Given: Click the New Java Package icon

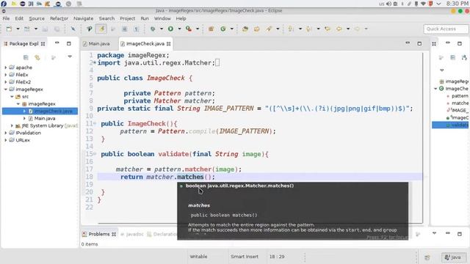Looking at the screenshot, I should [x=211, y=29].
